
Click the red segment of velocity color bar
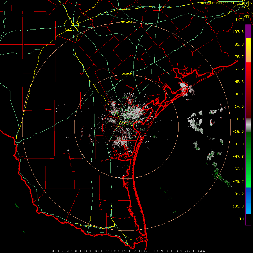(248, 90)
